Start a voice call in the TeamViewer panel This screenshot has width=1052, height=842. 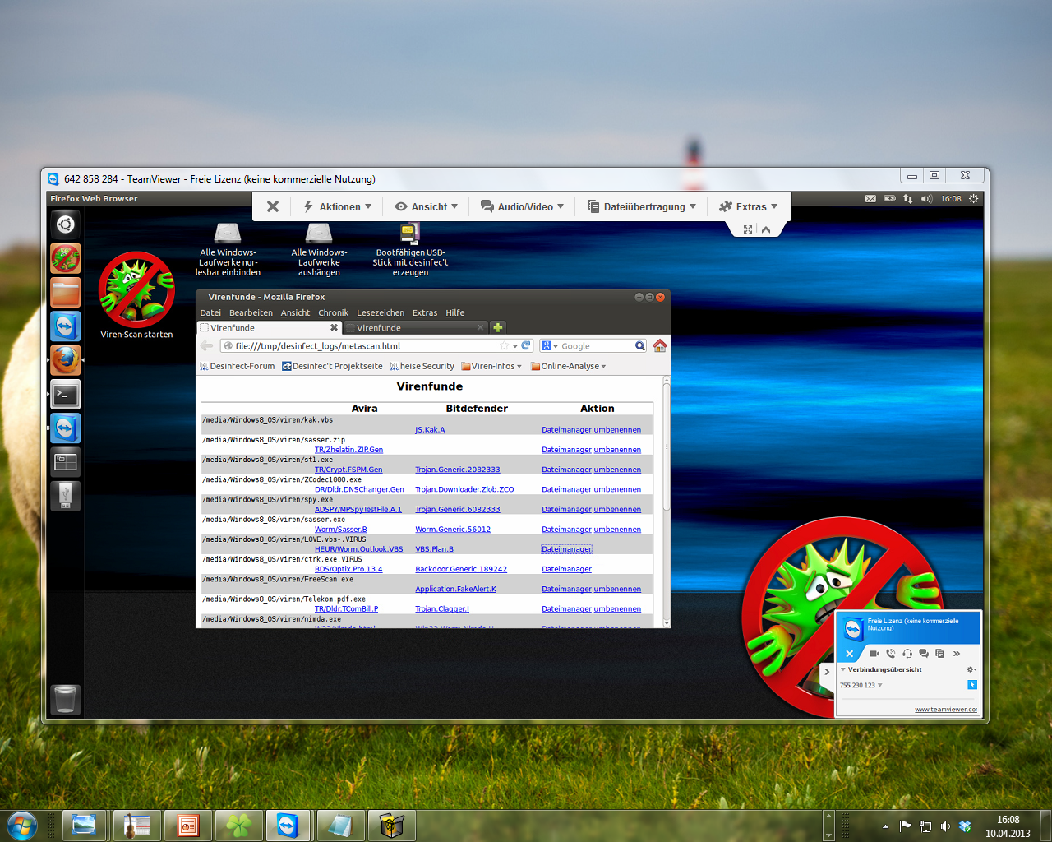tap(891, 654)
